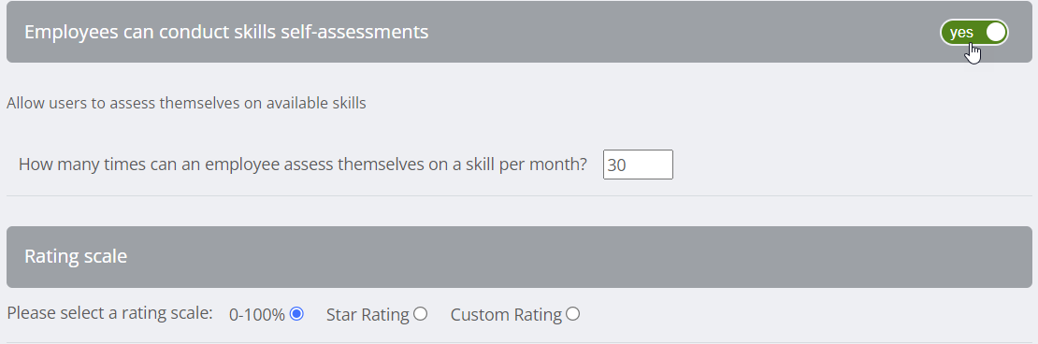Click the 'Rating scale' section header bar
This screenshot has height=344, width=1038.
pyautogui.click(x=519, y=257)
